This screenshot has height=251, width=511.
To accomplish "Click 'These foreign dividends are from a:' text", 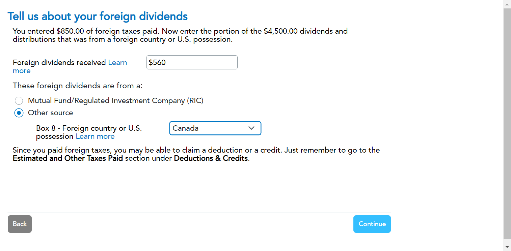I will click(78, 86).
